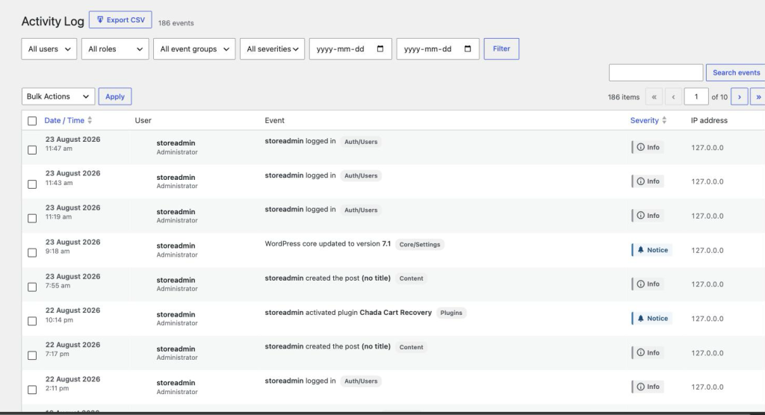Check the 9:18 am event row checkbox
The image size is (765, 415).
pyautogui.click(x=32, y=252)
